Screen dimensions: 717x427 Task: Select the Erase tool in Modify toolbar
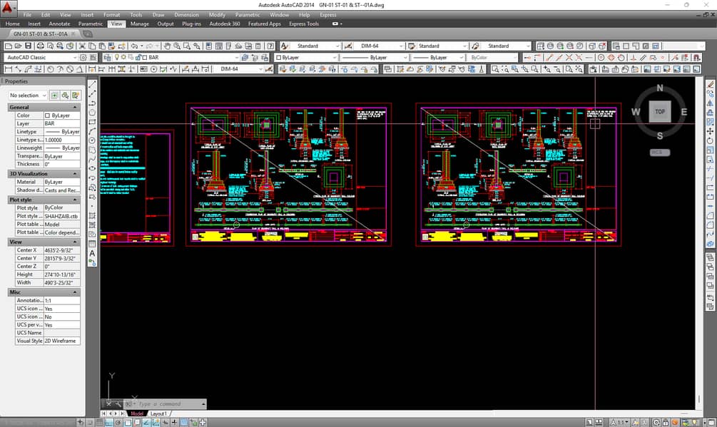(x=710, y=84)
